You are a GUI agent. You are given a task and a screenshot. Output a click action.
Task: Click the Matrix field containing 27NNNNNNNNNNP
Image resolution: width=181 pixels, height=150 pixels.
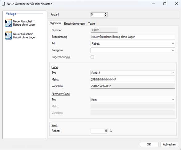[133, 79]
